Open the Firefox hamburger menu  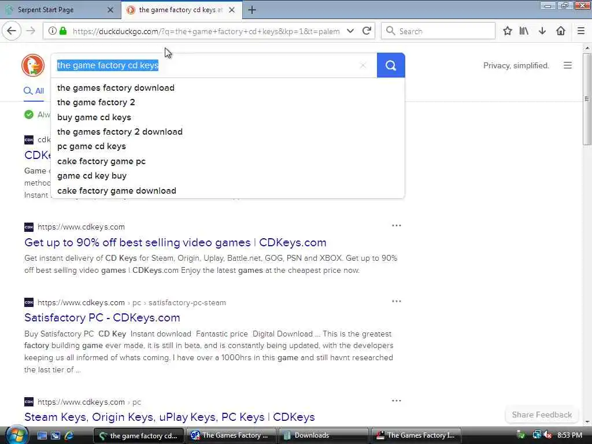[x=581, y=31]
